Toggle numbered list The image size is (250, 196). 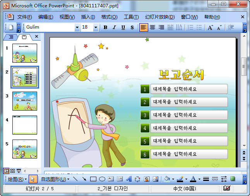point(190,27)
